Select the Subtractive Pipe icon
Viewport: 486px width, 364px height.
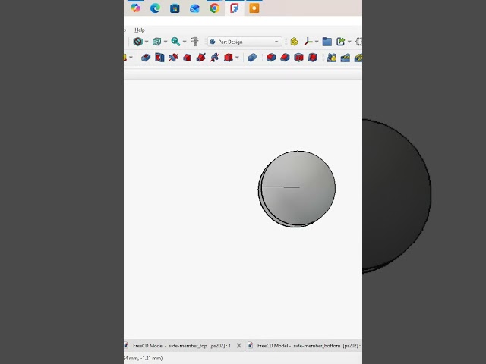(x=200, y=58)
